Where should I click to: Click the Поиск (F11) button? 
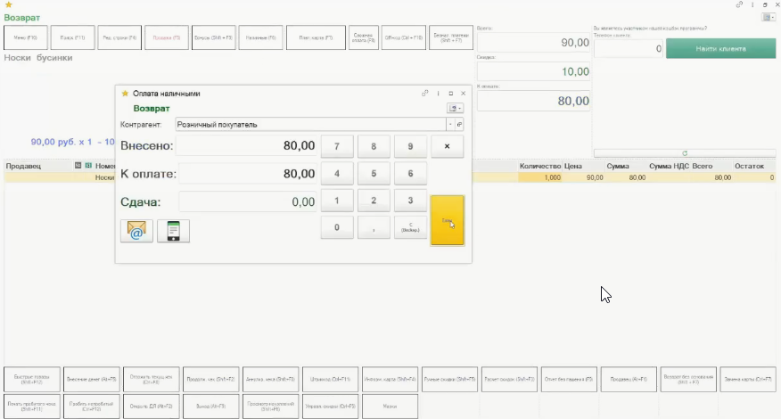[73, 37]
